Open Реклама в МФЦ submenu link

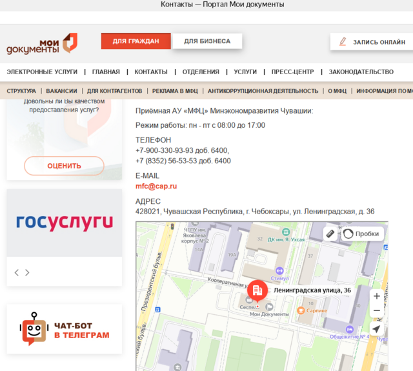click(x=175, y=91)
